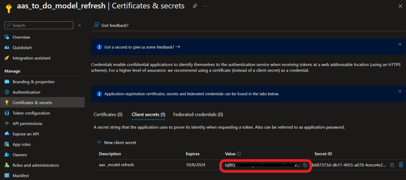The width and height of the screenshot is (406, 180).
Task: Click the Description column header
Action: point(110,154)
